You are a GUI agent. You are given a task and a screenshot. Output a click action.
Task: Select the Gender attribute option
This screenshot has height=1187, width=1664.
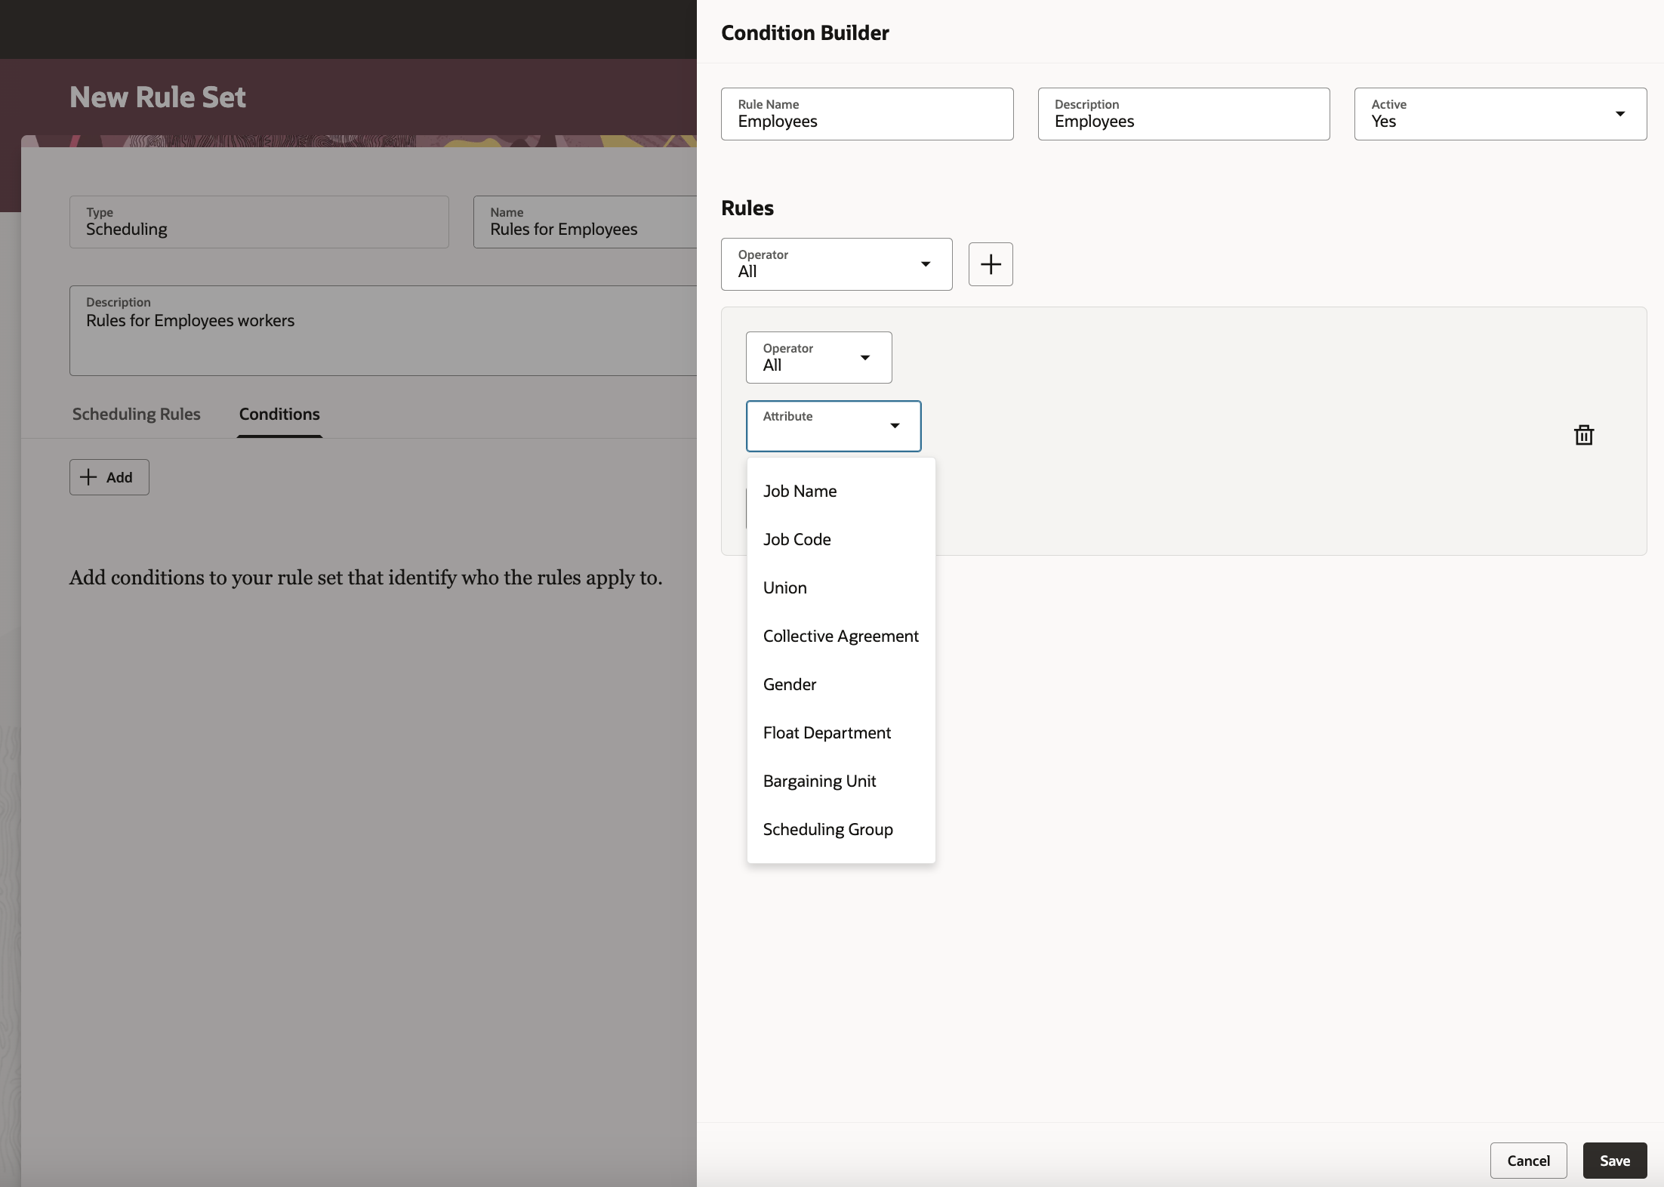(789, 684)
